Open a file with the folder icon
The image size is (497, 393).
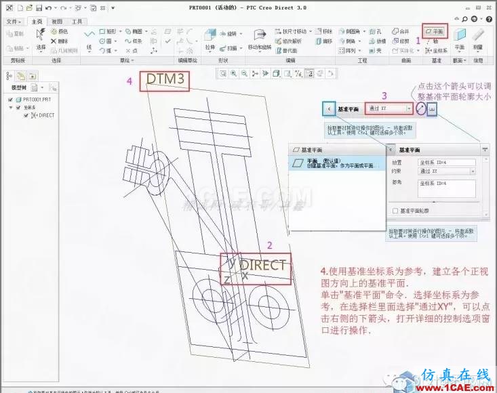click(x=29, y=8)
